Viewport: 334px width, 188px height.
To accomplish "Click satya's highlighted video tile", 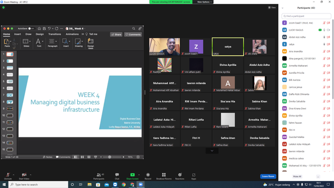I will (228, 46).
